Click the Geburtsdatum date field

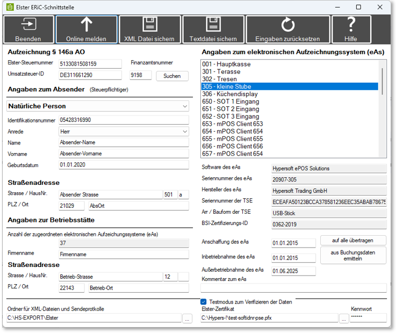click(124, 165)
